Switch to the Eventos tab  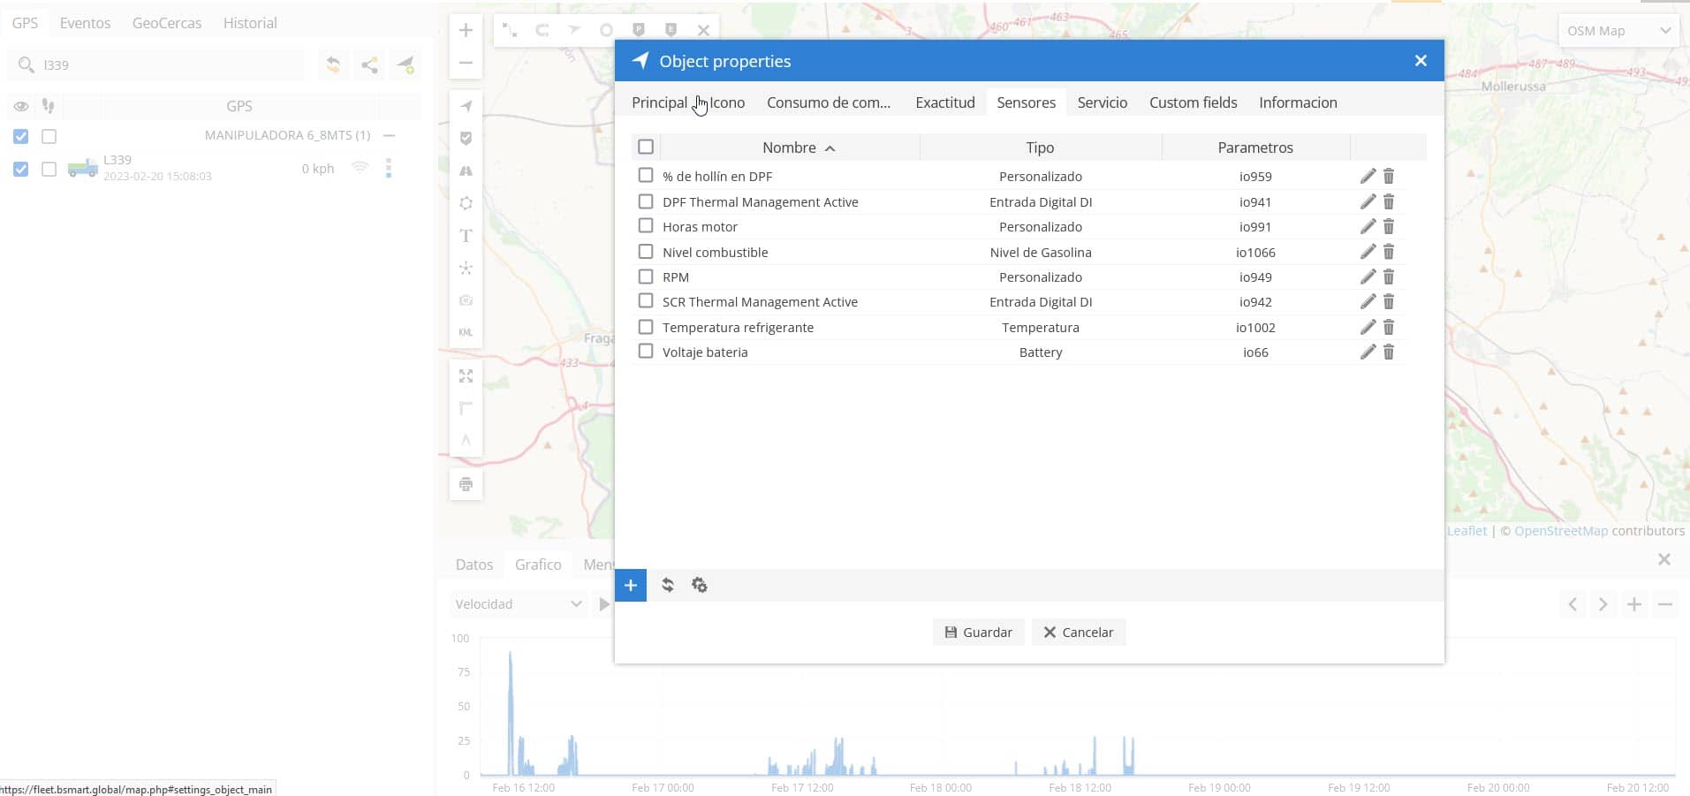tap(85, 23)
